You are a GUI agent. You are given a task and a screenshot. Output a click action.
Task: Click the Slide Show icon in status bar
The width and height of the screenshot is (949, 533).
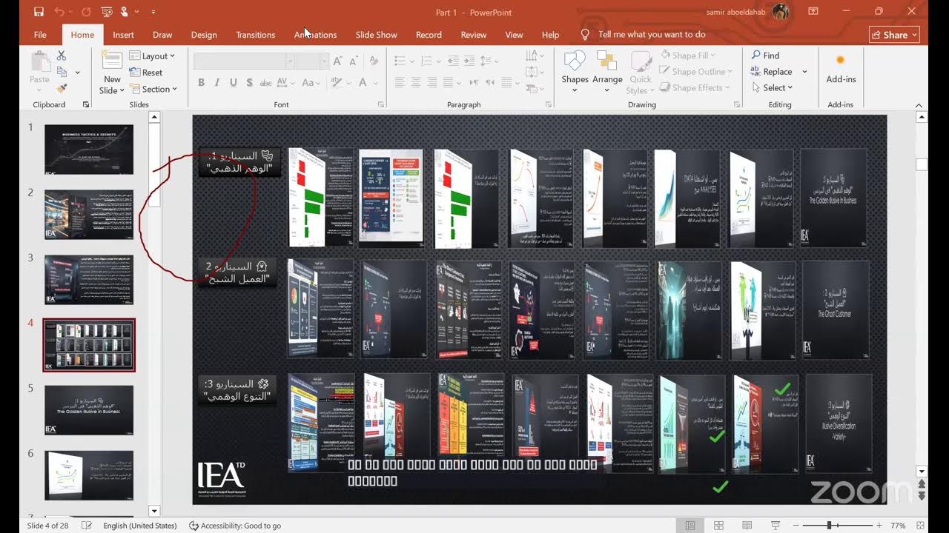[775, 526]
